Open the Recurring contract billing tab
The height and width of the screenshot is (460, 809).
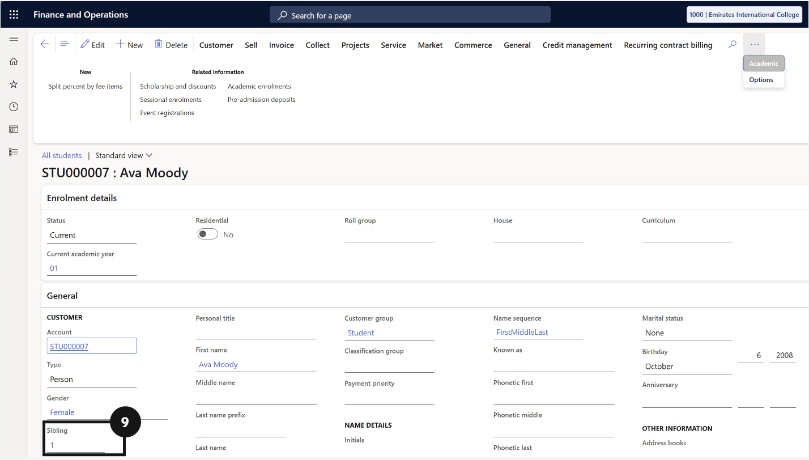coord(668,45)
